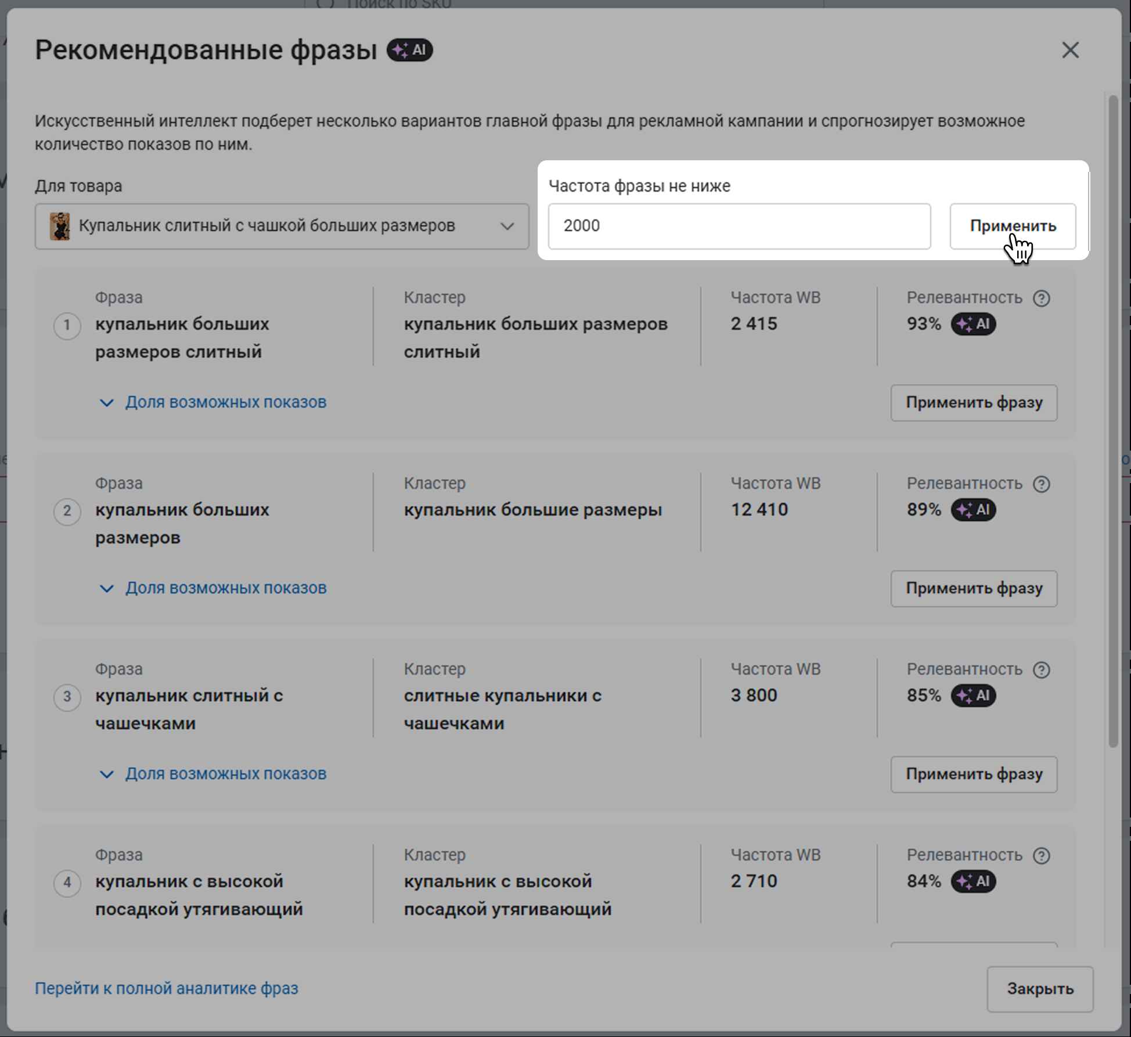Apply phrase купальник больших размеров слитный
Image resolution: width=1131 pixels, height=1037 pixels.
(x=974, y=402)
